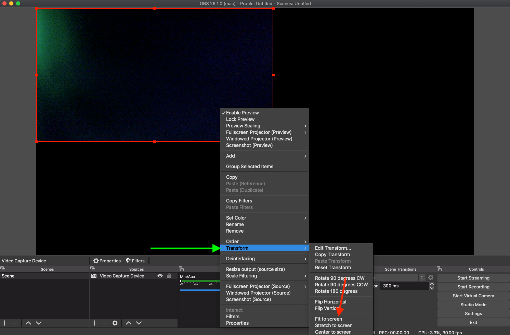Viewport: 510px width, 335px height.
Task: Open source properties via the Sources gear icon
Action: click(x=115, y=323)
